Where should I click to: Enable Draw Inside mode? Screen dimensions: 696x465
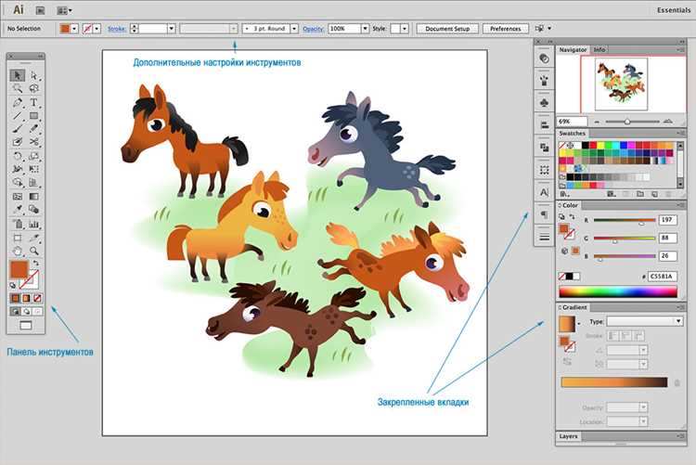[x=37, y=311]
